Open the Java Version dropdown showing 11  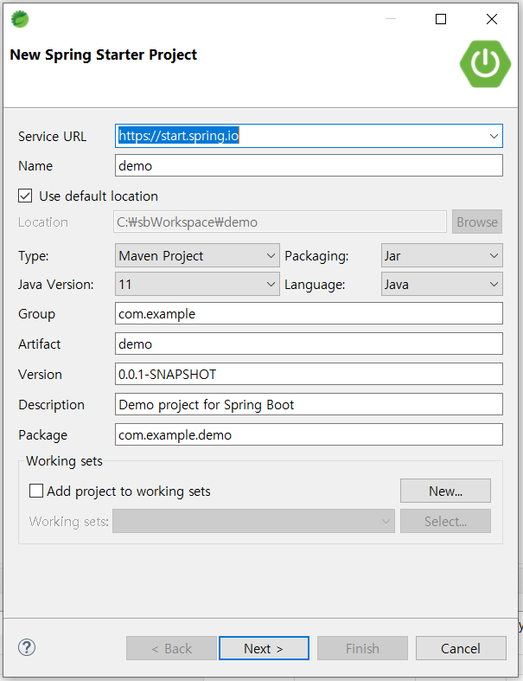(197, 284)
